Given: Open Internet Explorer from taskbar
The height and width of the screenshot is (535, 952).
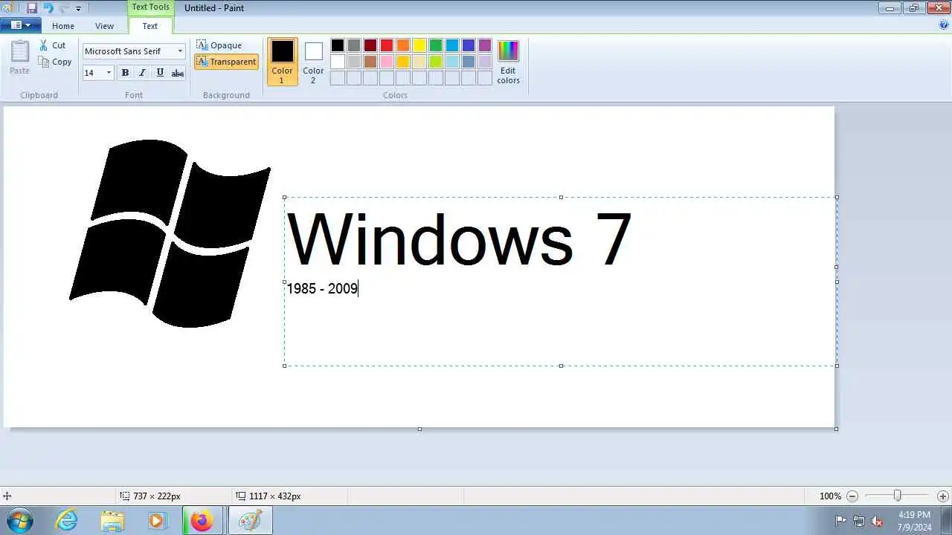Looking at the screenshot, I should (x=67, y=521).
